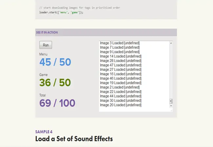Click the 'start downloading images' code comment
Screen dimensions: 213x147
[80, 8]
